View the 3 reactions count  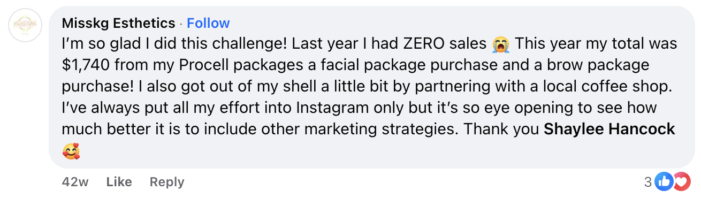click(x=648, y=182)
